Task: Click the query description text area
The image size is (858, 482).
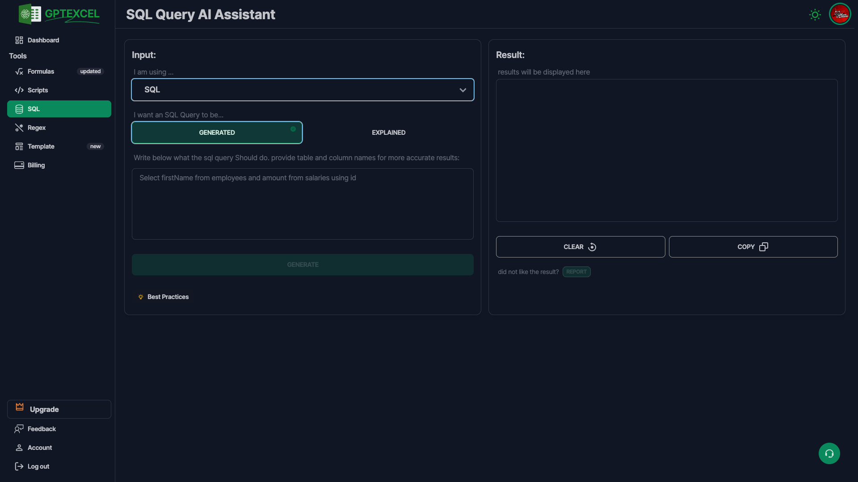Action: point(303,204)
